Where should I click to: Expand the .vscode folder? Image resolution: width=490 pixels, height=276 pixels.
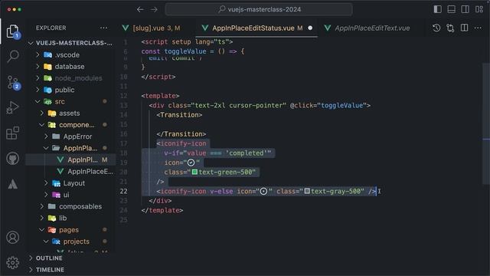(70, 54)
